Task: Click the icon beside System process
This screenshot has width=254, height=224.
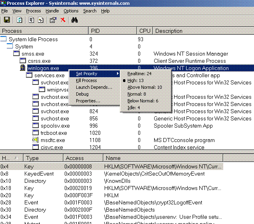Action: 10,46
